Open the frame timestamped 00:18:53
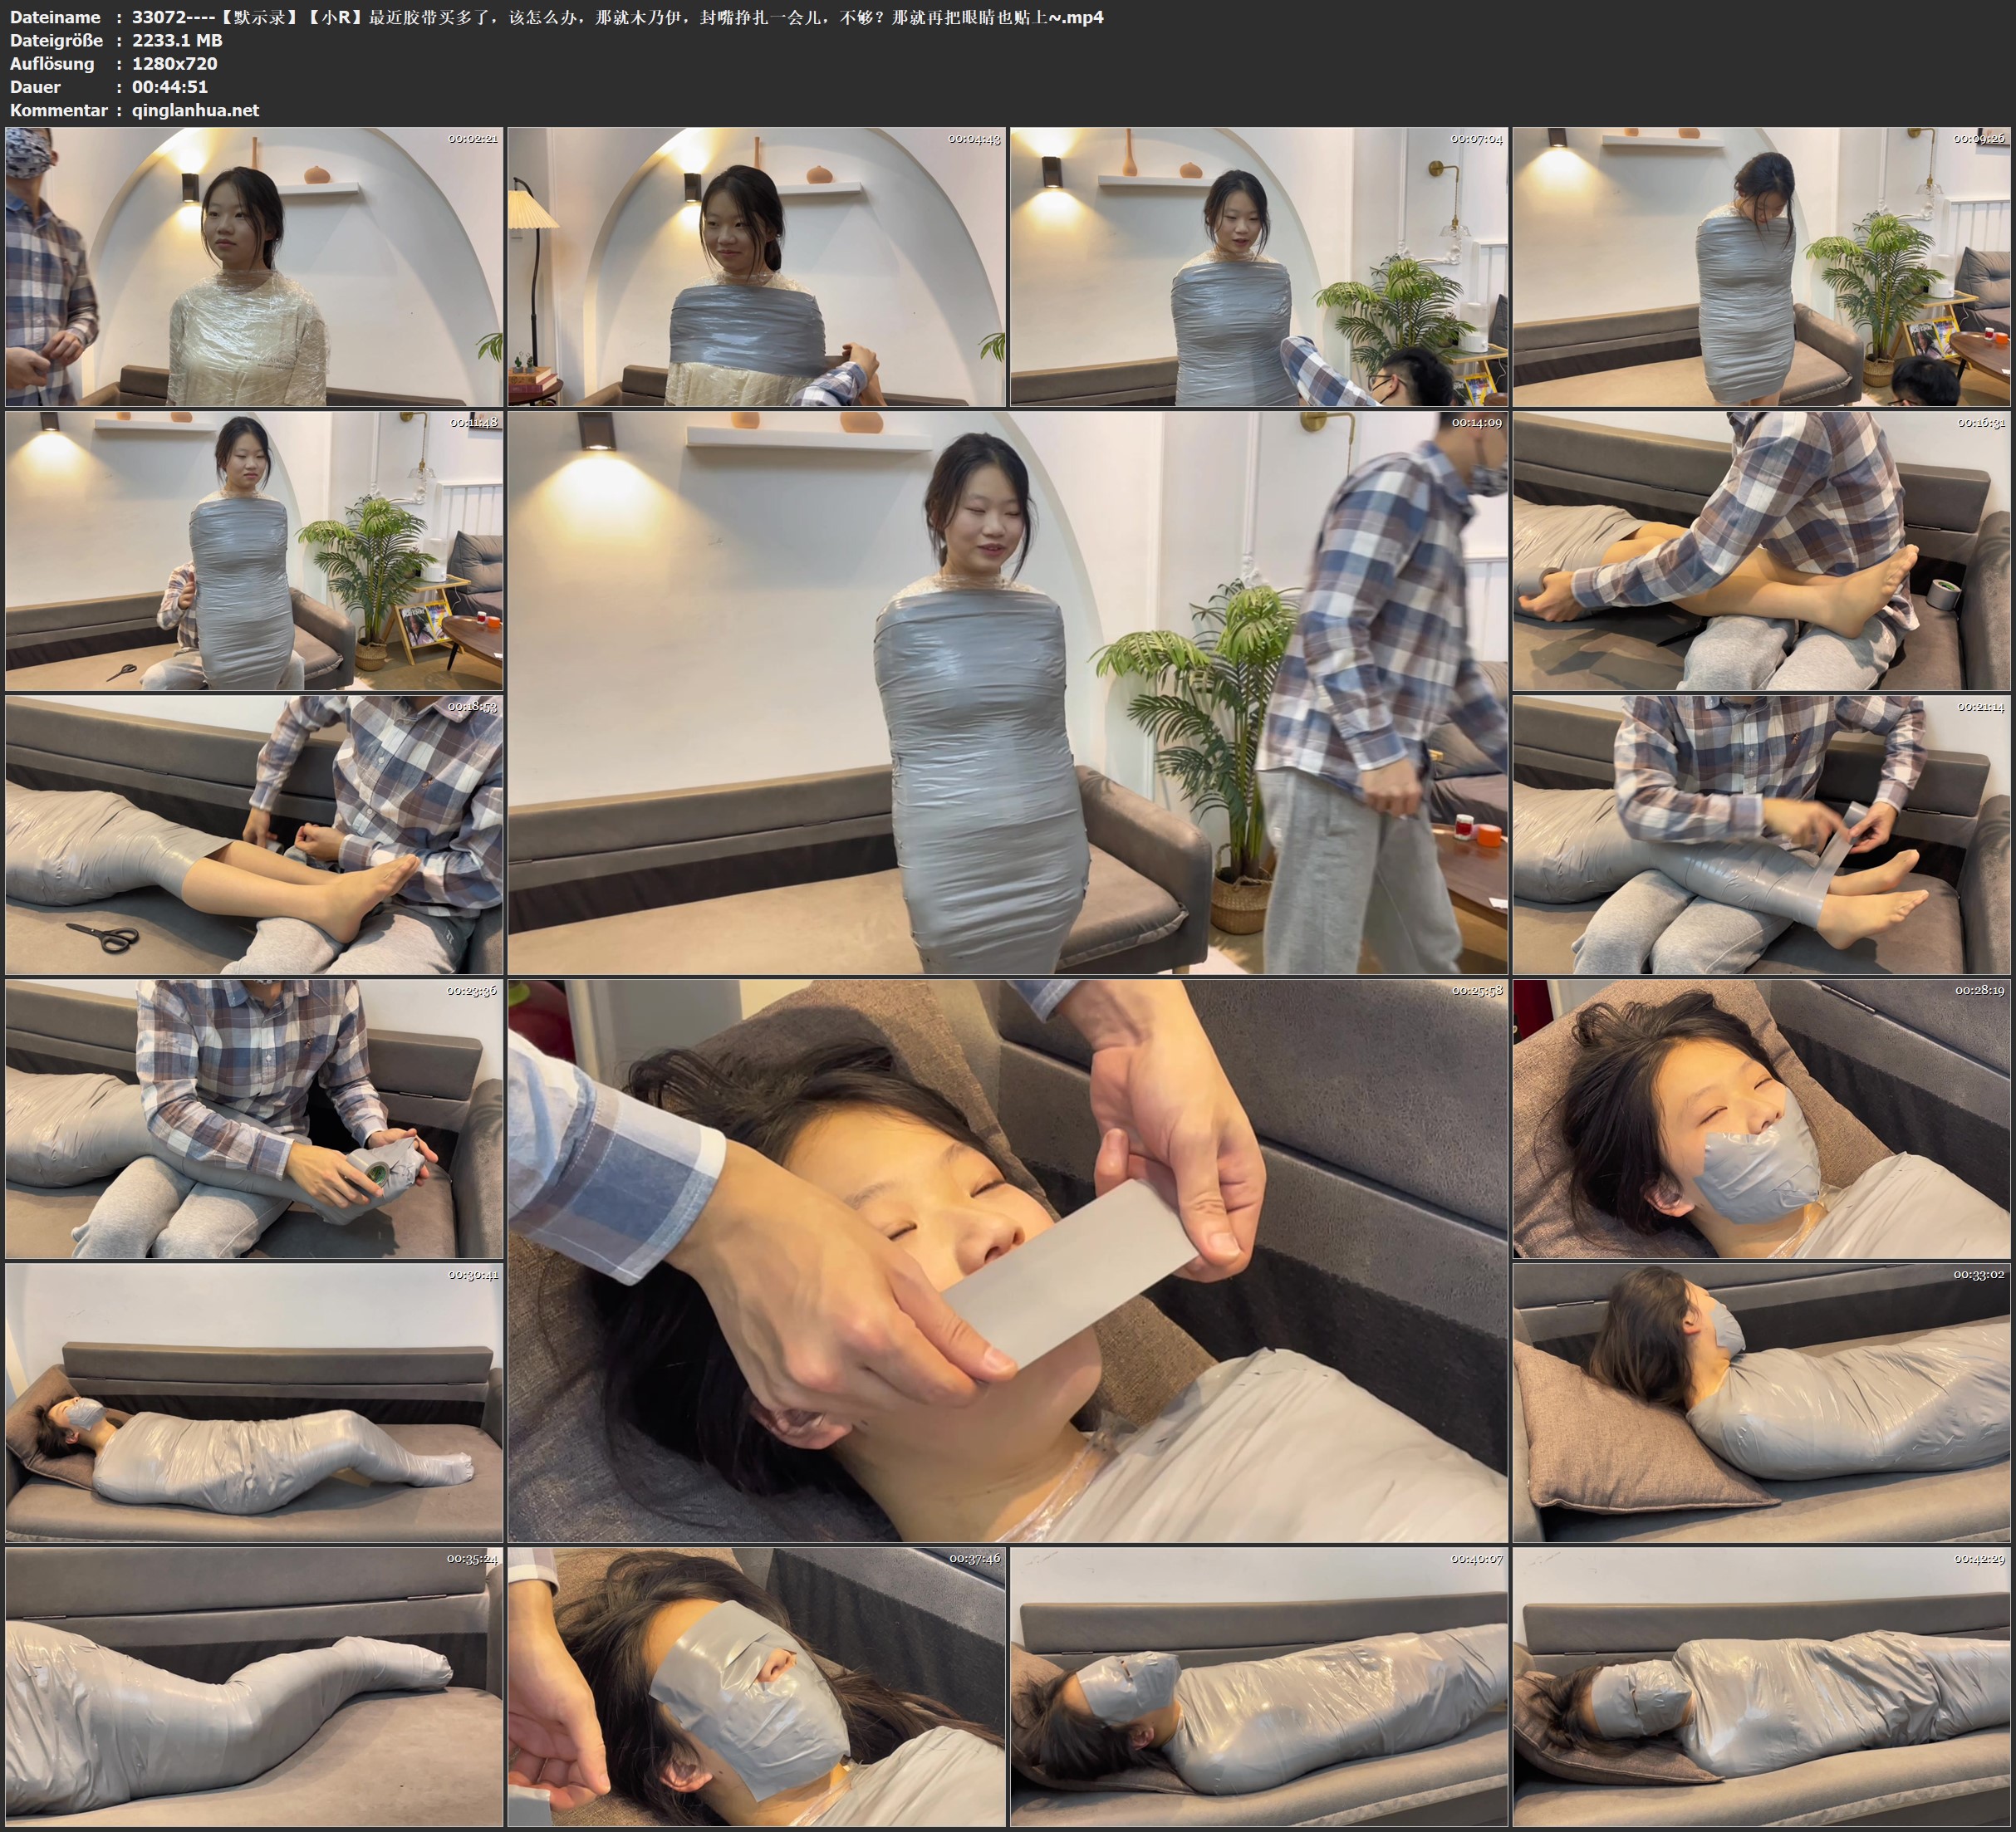 (x=254, y=834)
